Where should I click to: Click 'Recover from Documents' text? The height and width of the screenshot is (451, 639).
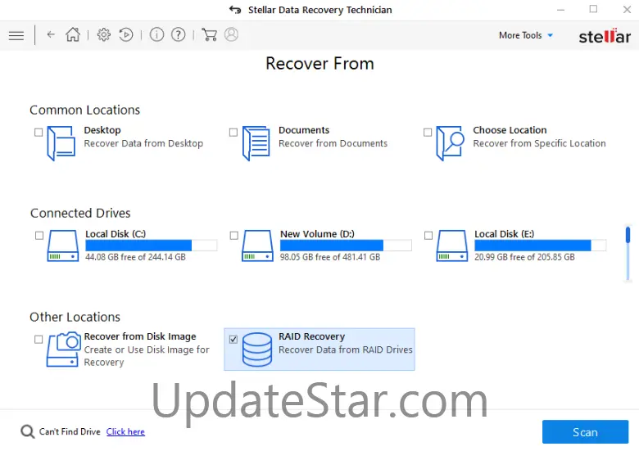pyautogui.click(x=333, y=143)
